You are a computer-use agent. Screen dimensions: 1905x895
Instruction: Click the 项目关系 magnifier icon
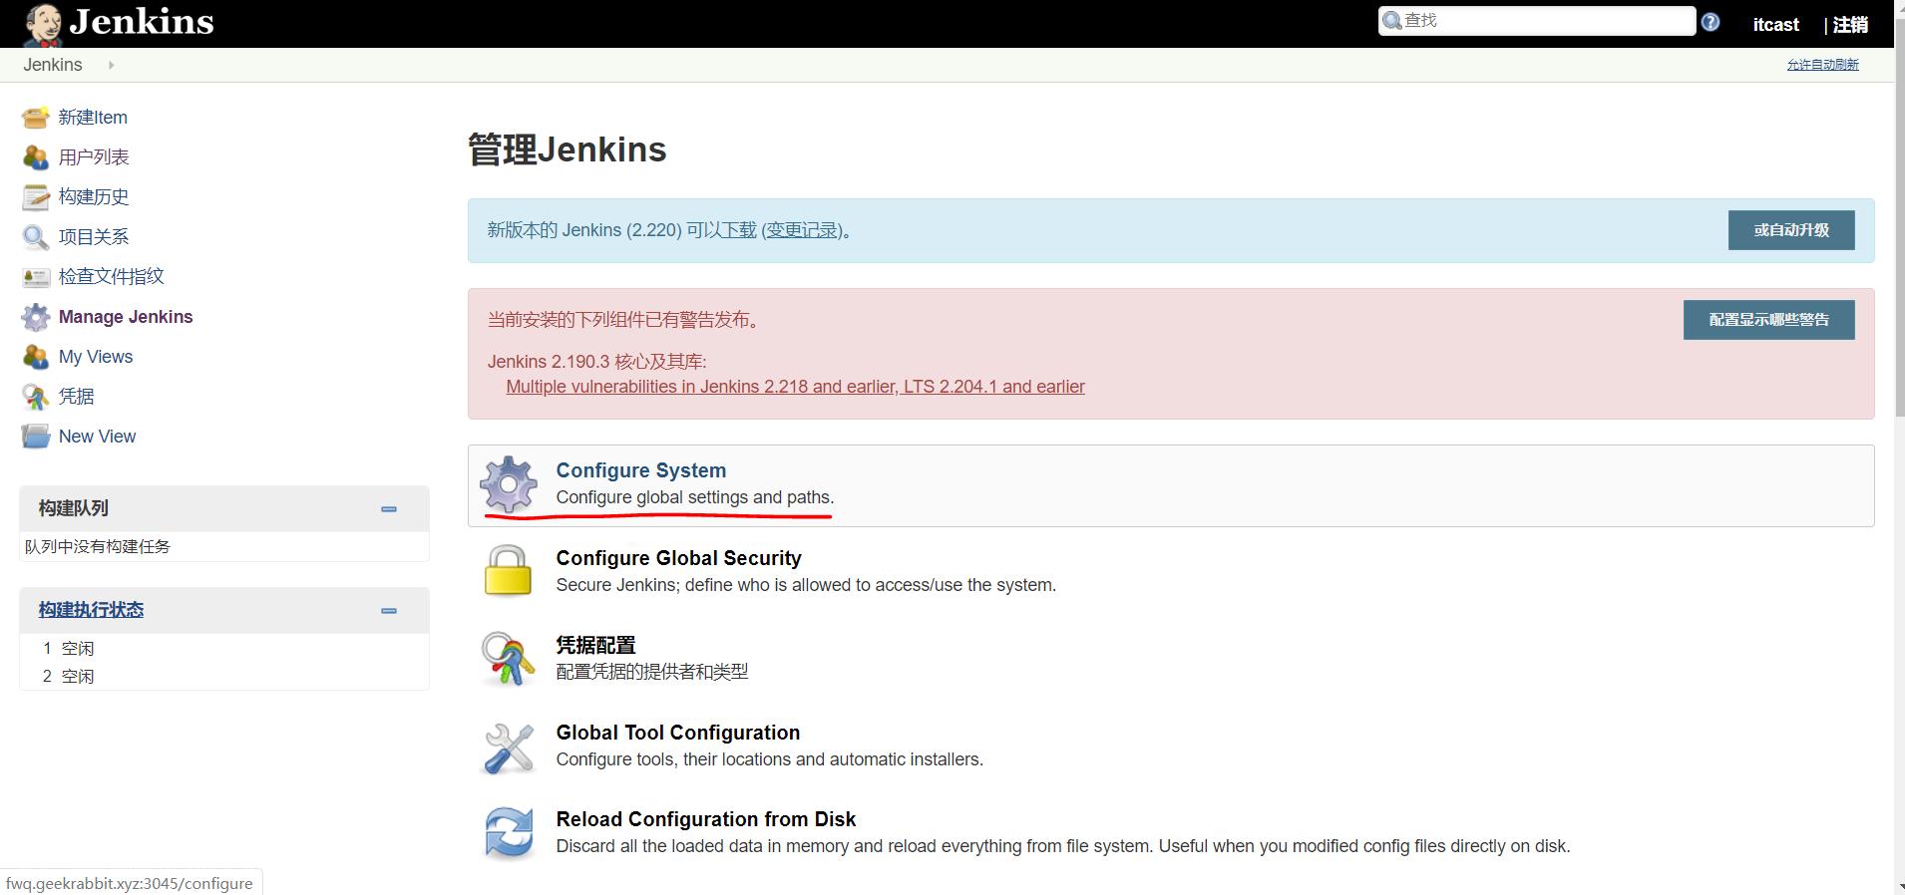[x=36, y=237]
